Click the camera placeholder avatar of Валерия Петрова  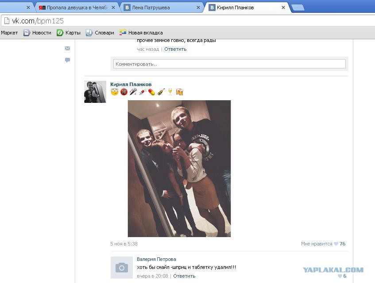point(121,268)
